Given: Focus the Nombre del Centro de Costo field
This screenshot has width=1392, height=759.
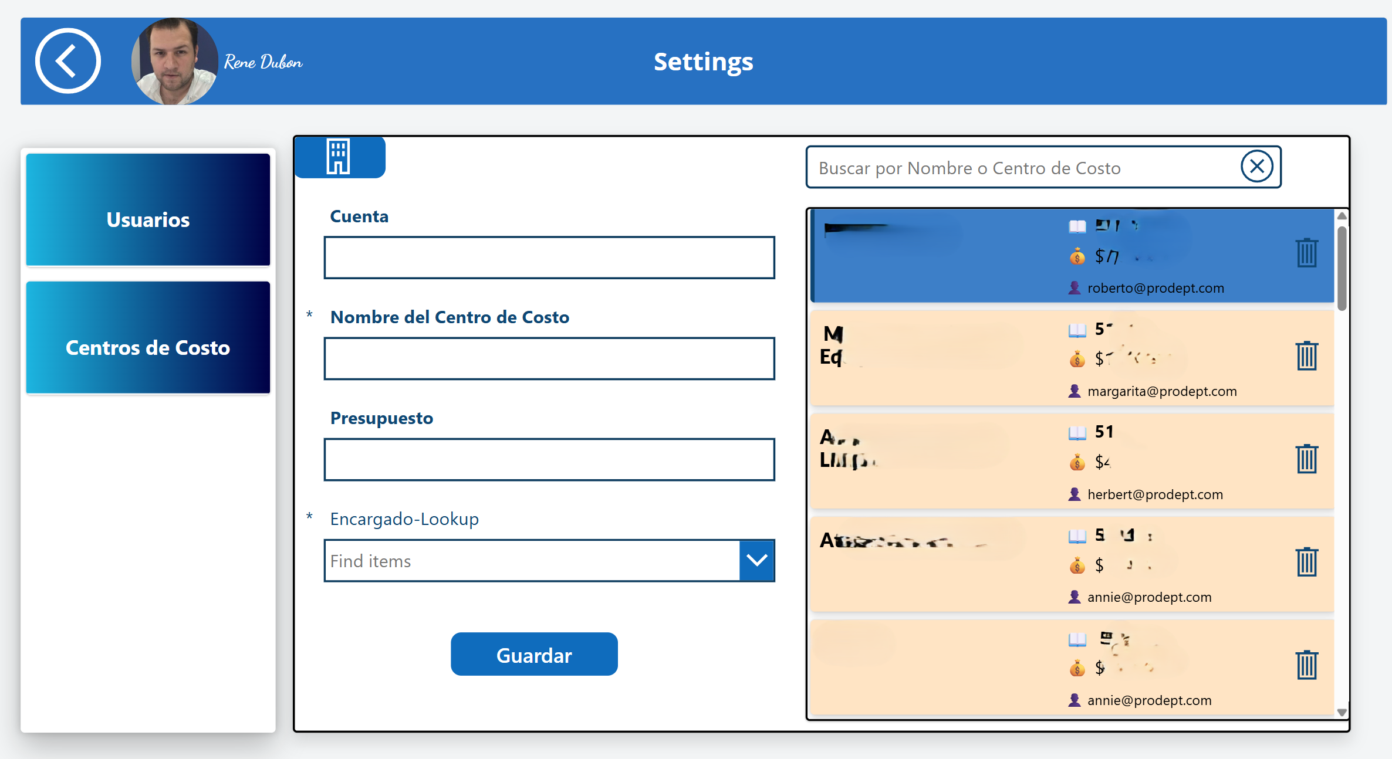Looking at the screenshot, I should tap(549, 359).
